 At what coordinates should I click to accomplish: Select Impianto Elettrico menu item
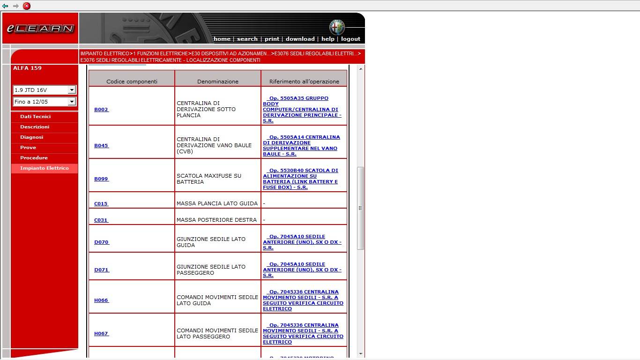pos(45,168)
